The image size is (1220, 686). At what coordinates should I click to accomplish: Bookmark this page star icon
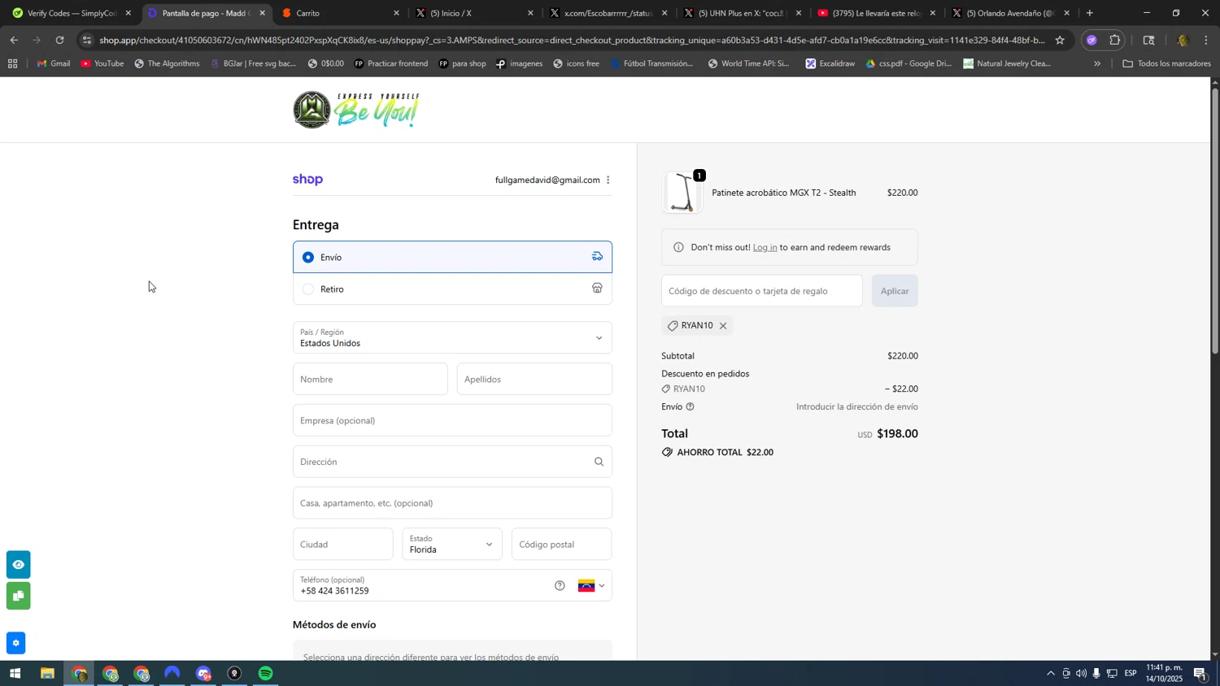[x=1060, y=40]
